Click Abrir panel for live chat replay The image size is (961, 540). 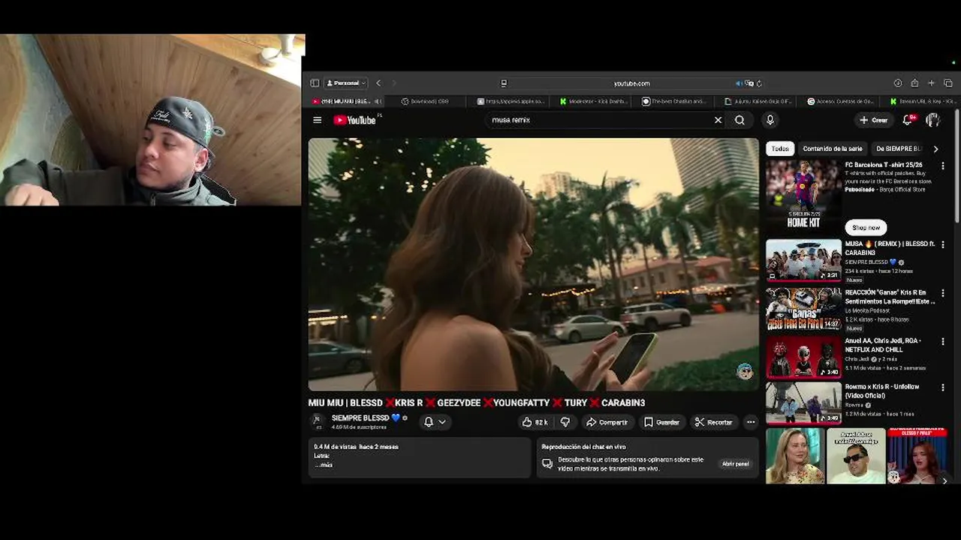pyautogui.click(x=735, y=463)
